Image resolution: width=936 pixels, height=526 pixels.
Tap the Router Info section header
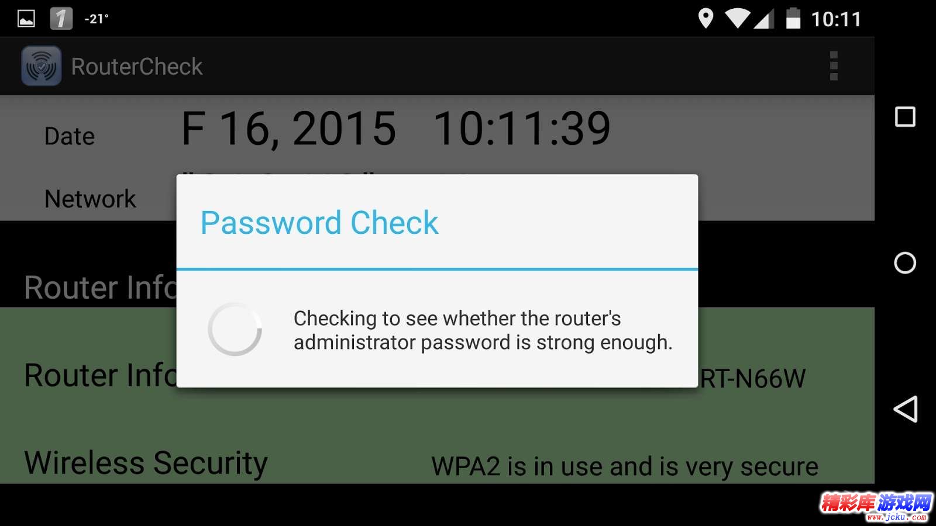click(x=101, y=288)
